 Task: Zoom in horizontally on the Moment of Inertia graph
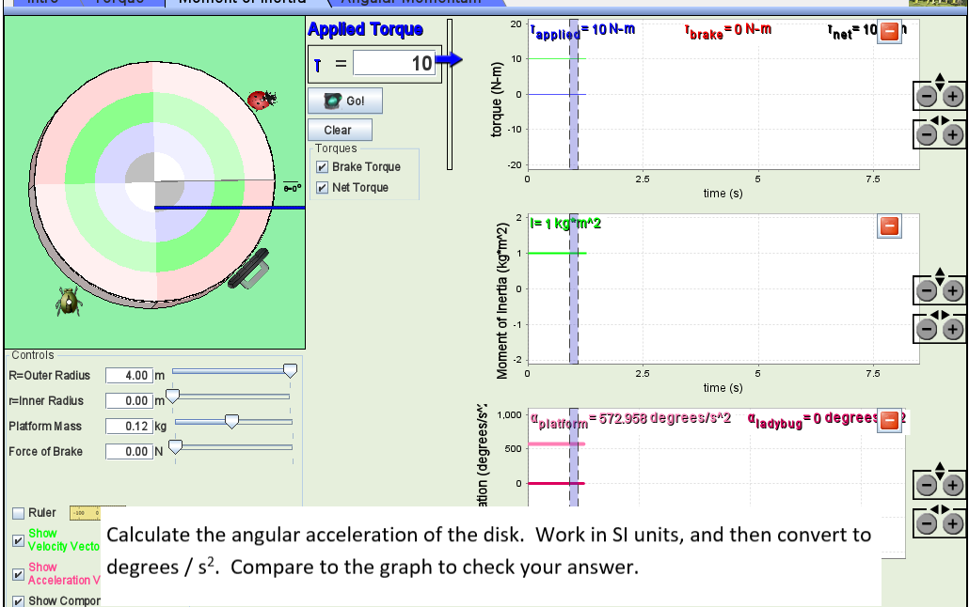tap(952, 329)
